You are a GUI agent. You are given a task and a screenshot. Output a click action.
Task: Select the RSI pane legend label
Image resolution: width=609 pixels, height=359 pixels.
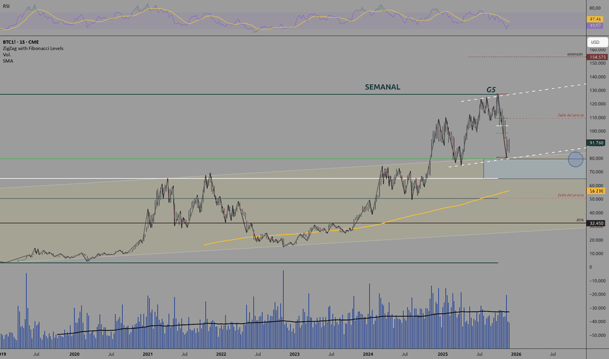(x=7, y=7)
